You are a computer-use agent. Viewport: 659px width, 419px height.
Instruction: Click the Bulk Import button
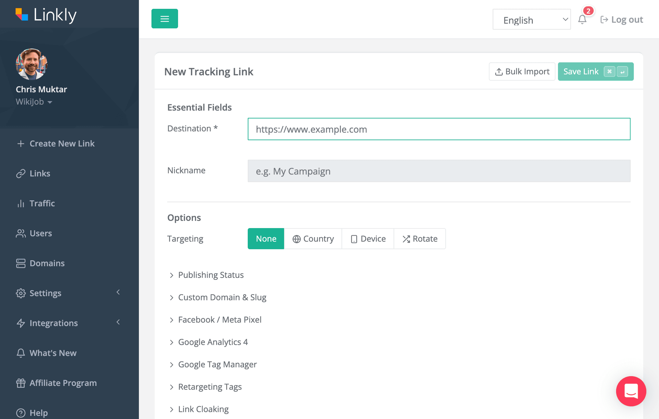[522, 72]
